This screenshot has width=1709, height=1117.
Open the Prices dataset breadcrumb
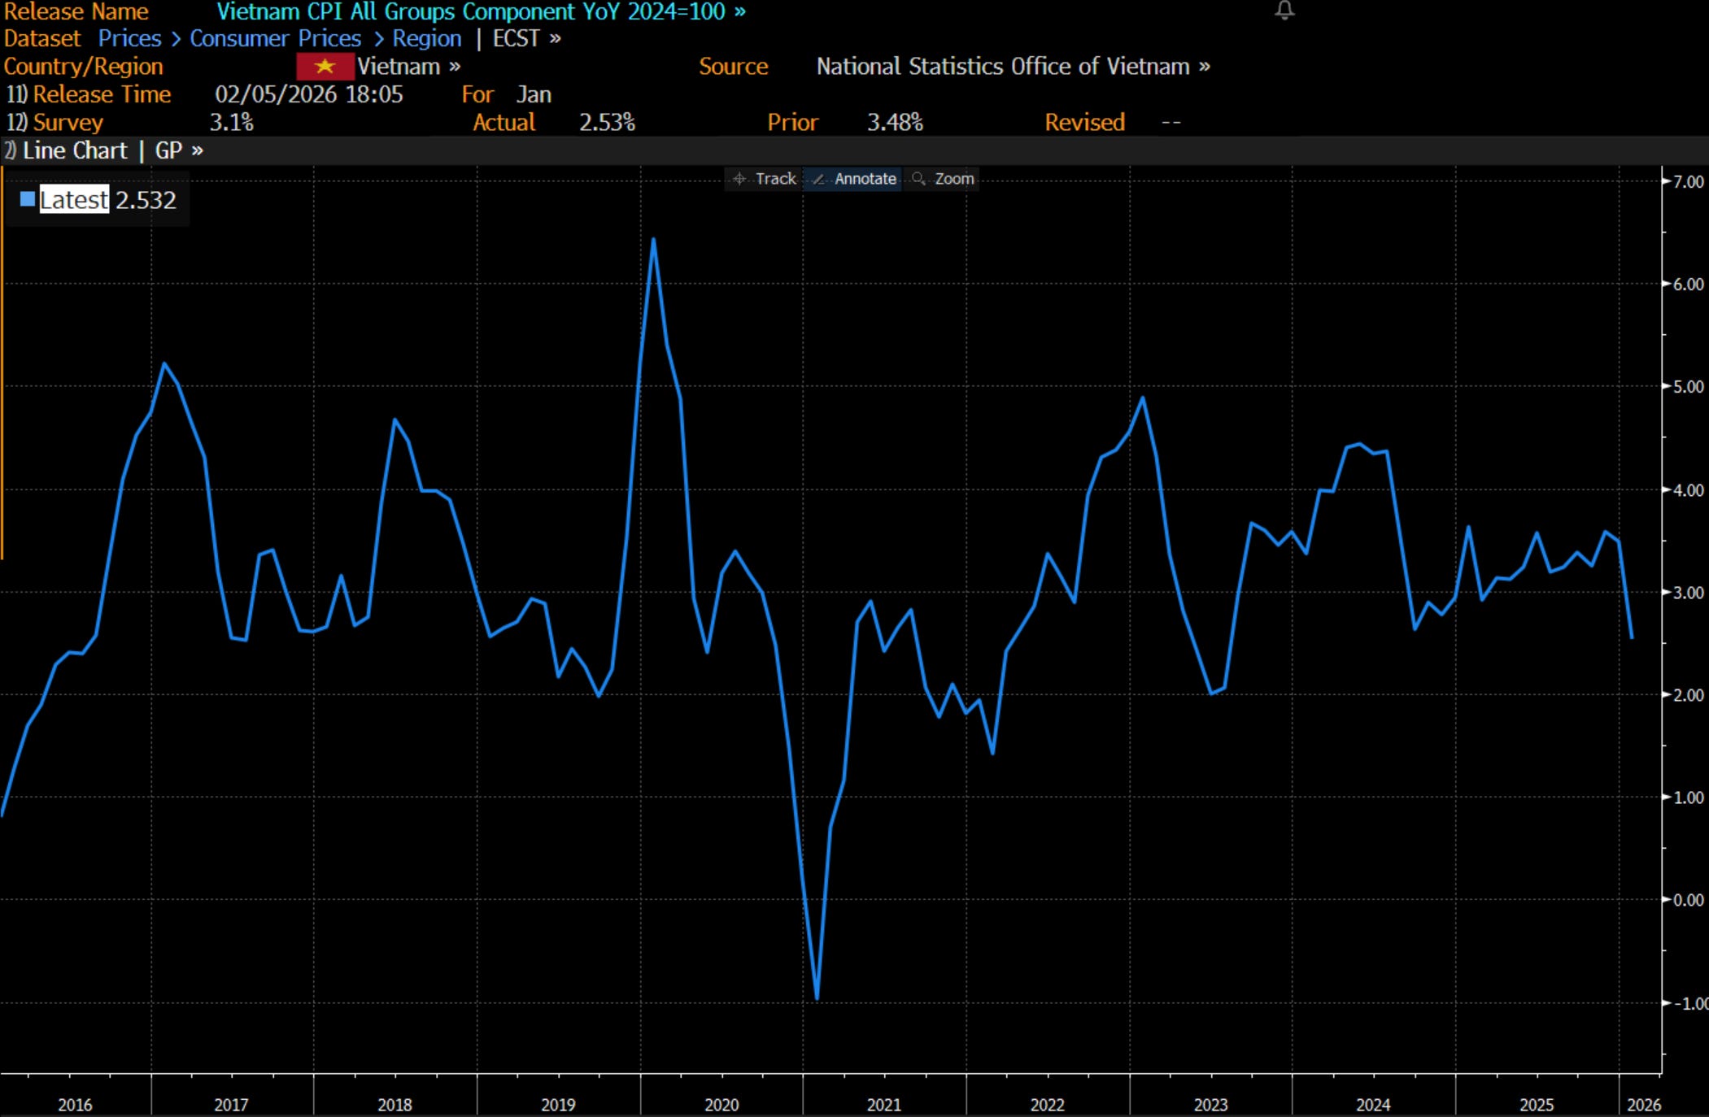129,39
